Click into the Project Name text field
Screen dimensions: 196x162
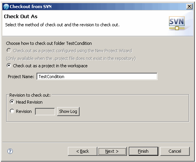97,77
